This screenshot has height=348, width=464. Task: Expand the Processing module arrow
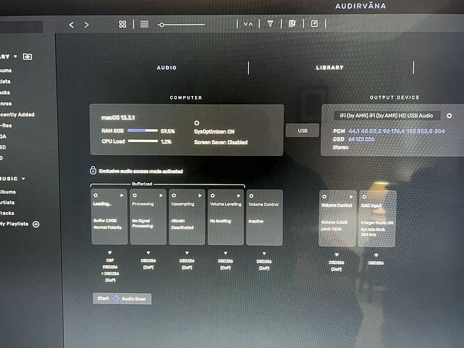[x=161, y=196]
